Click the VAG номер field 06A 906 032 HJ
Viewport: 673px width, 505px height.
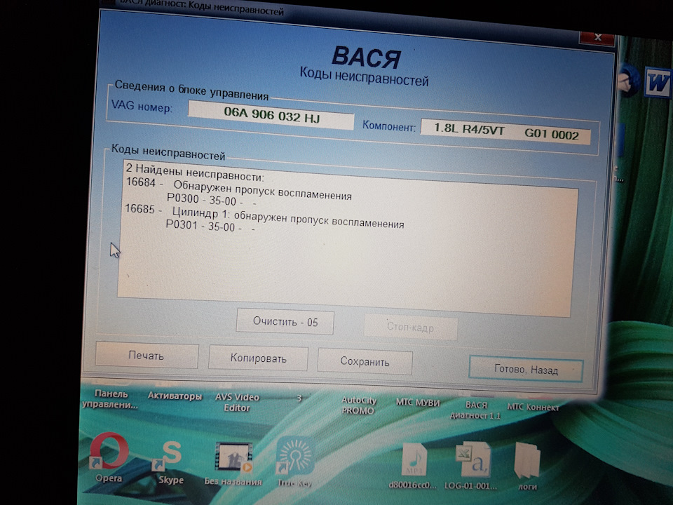click(271, 116)
